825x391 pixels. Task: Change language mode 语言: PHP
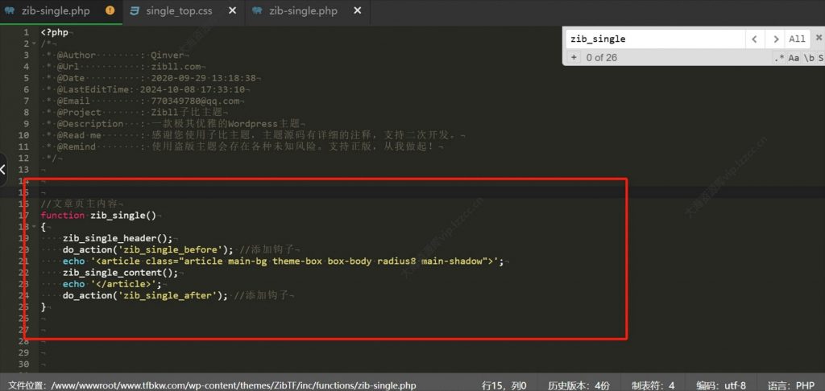click(x=791, y=385)
